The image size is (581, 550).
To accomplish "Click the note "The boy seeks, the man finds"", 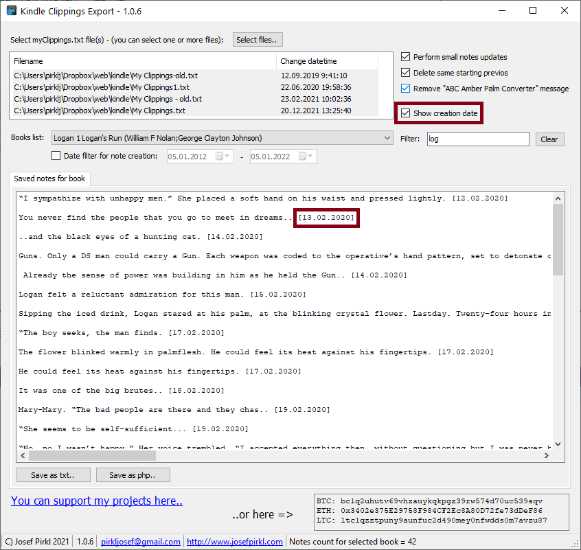I will click(x=122, y=333).
